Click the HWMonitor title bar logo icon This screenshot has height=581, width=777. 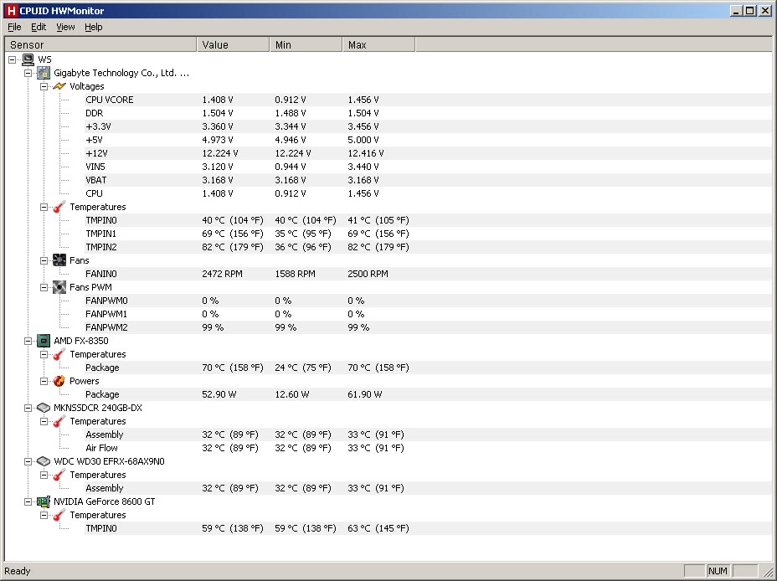(x=11, y=10)
